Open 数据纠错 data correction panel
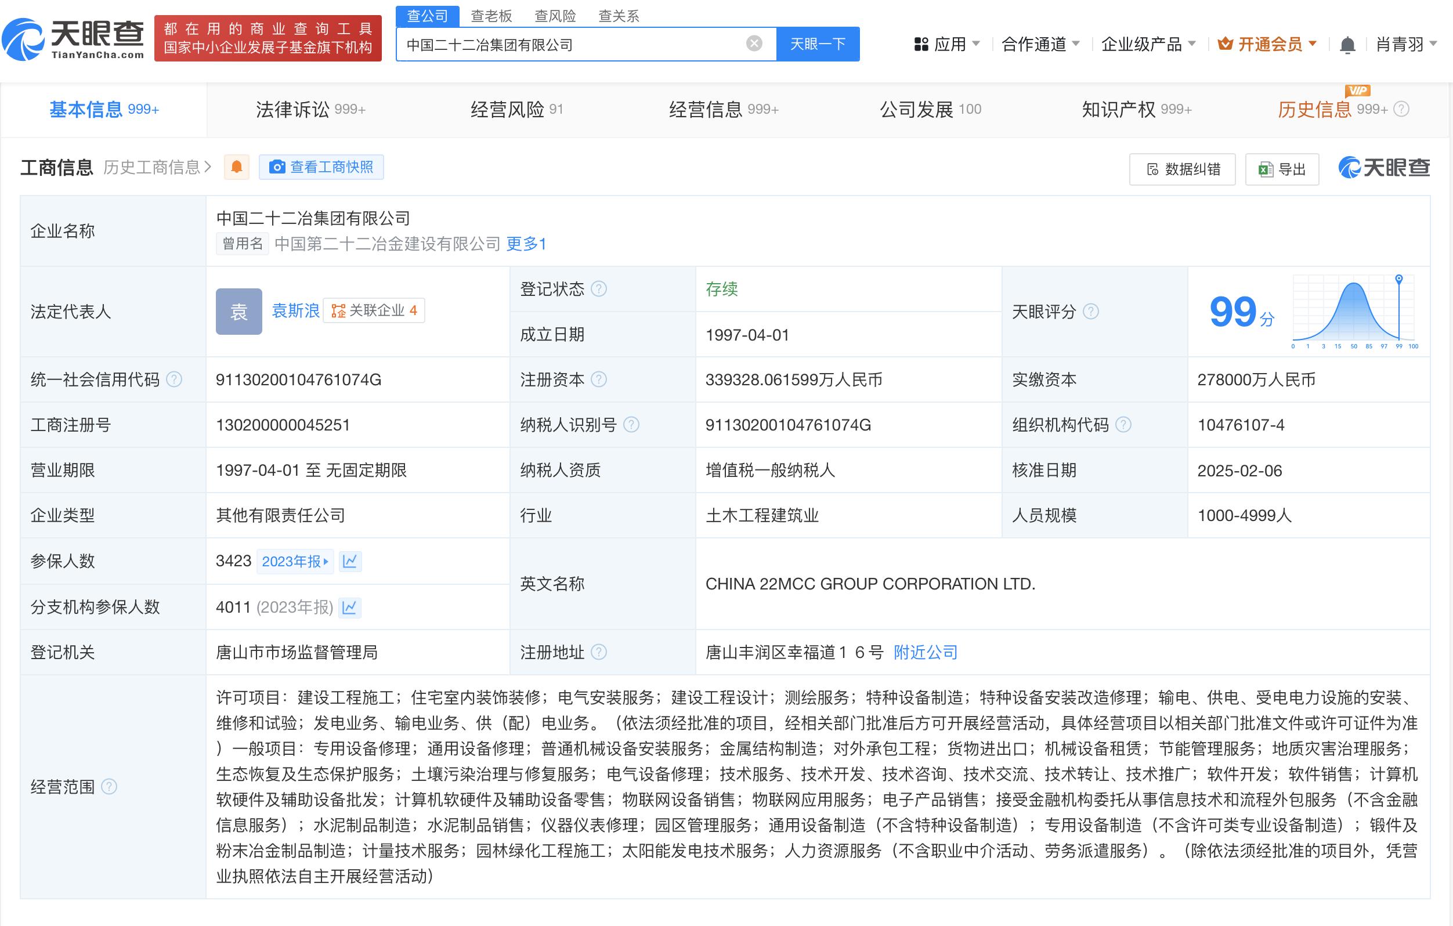This screenshot has height=926, width=1453. (x=1181, y=169)
